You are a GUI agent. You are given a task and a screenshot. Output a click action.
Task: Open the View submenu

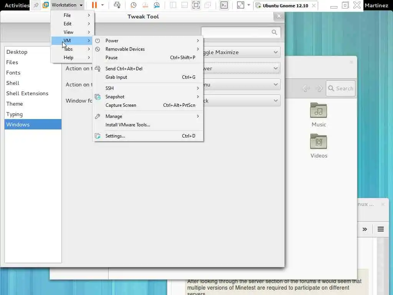point(72,32)
